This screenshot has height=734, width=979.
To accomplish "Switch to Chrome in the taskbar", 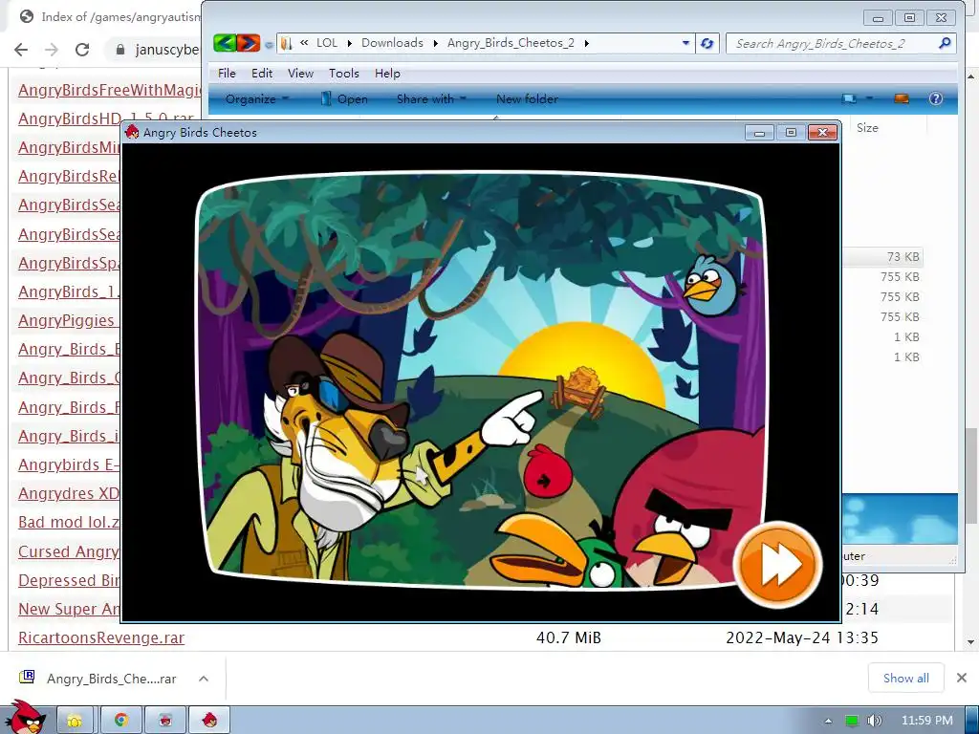I will tap(120, 721).
